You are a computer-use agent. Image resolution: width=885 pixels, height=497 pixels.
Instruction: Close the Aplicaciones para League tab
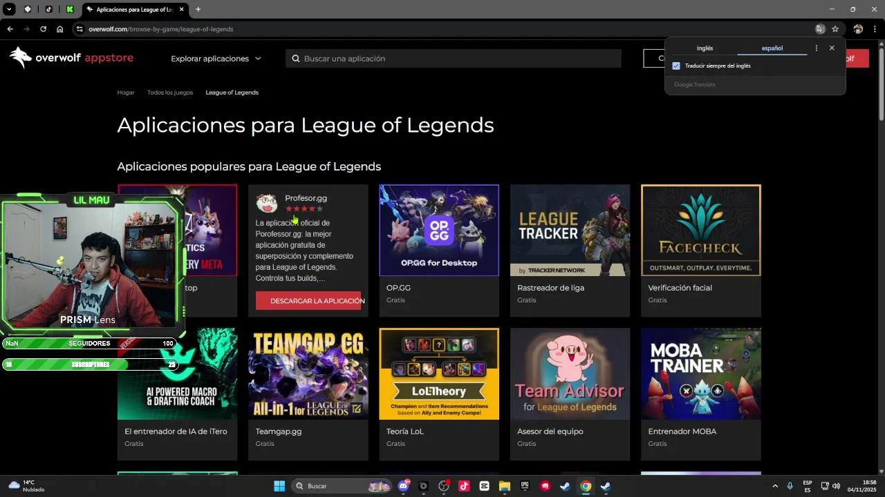182,10
